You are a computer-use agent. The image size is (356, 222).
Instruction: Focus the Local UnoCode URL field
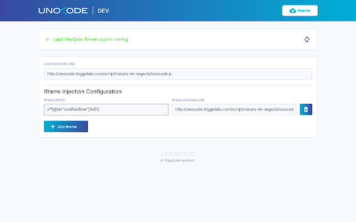178,74
